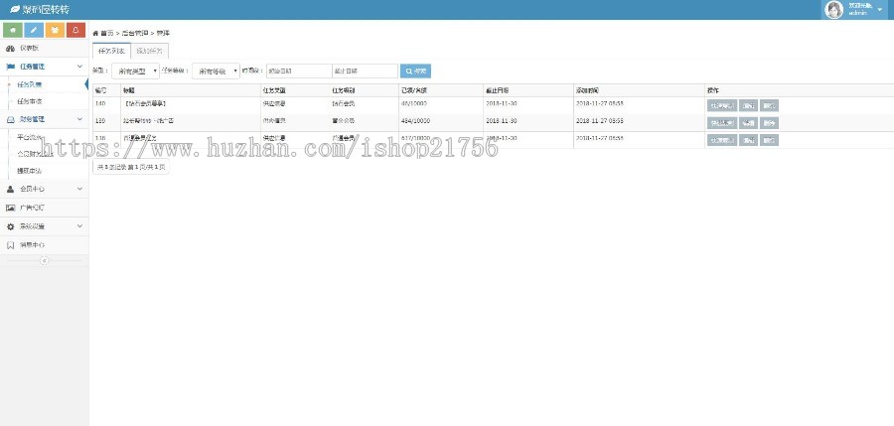Viewport: 894px width, 426px height.
Task: Open the admin user dropdown arrow
Action: point(879,10)
